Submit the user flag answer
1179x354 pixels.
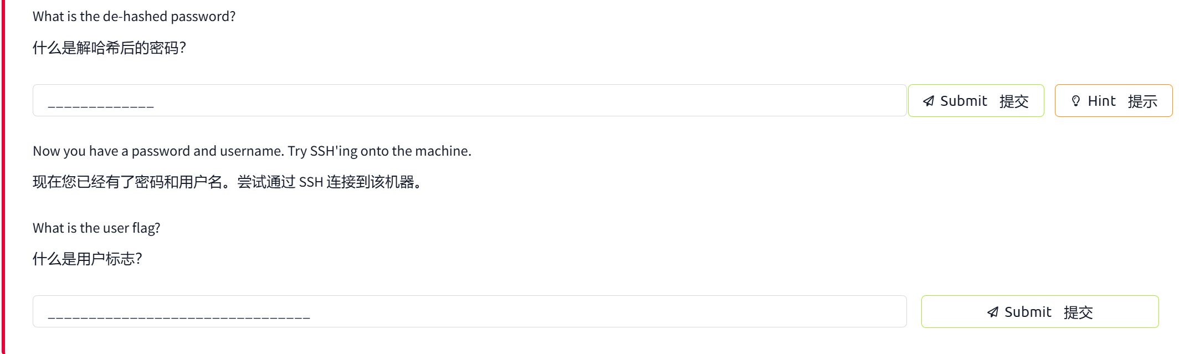pos(1039,312)
